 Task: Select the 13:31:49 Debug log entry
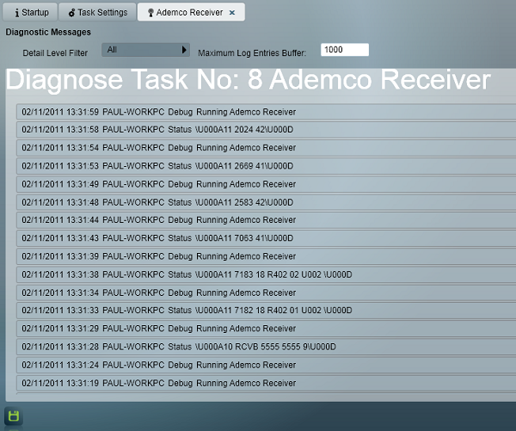(x=266, y=184)
